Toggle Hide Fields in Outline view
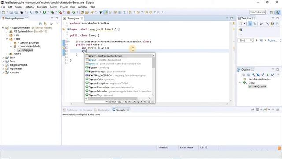Image resolution: width=282 pixels, height=159 pixels. pyautogui.click(x=258, y=75)
